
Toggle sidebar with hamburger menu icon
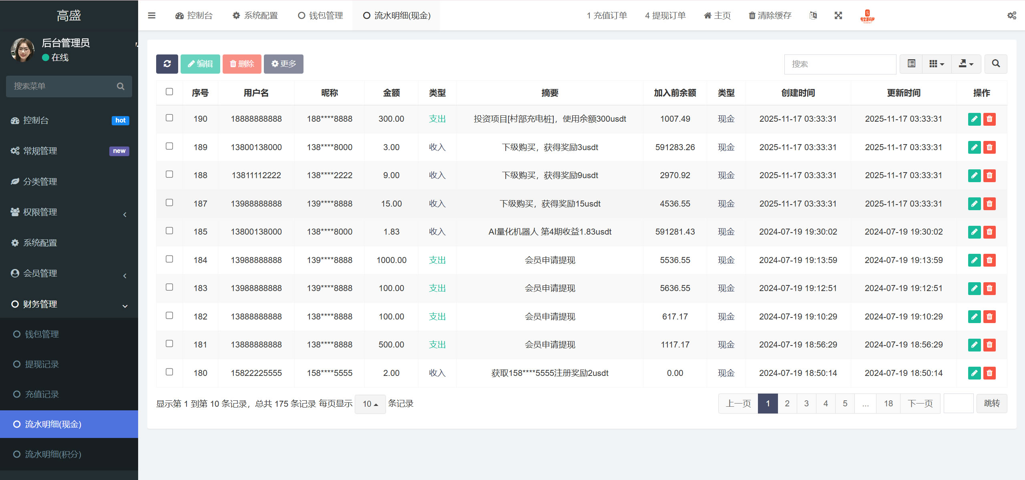coord(152,16)
